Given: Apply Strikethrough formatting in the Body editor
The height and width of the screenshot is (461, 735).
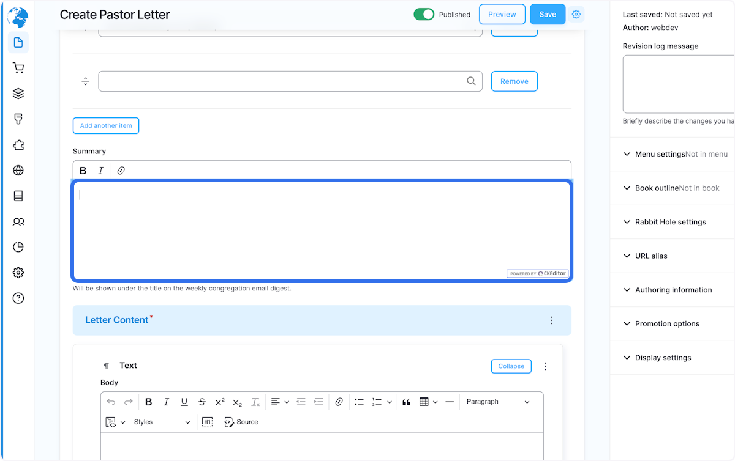Looking at the screenshot, I should 202,402.
